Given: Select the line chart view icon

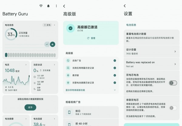Looking at the screenshot, I should [x=47, y=44].
